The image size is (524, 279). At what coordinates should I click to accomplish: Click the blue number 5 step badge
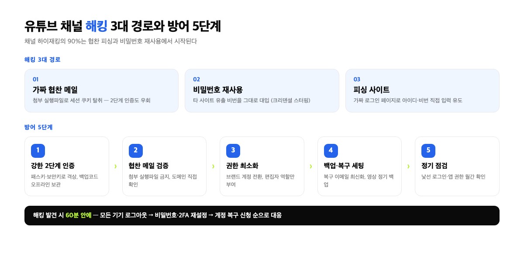pos(428,150)
